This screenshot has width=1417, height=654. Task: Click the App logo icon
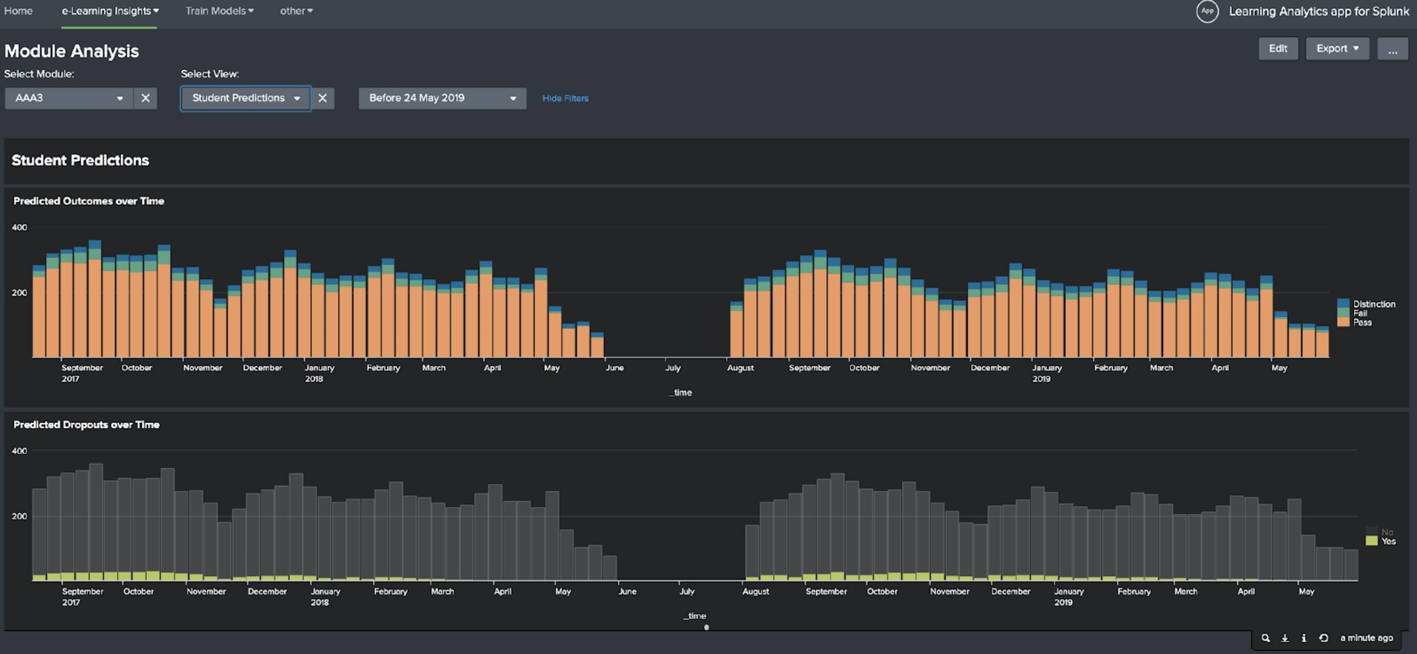pyautogui.click(x=1207, y=11)
